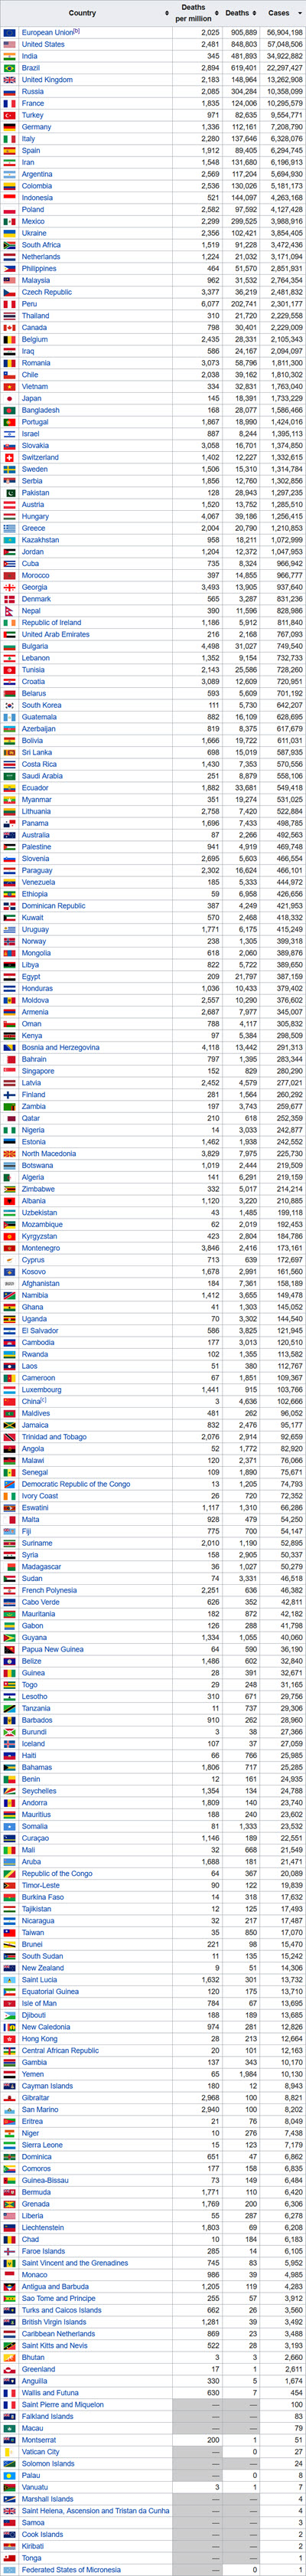Screen dimensions: 306x2576
Task: Click the Switzerland flag icon
Action: click(x=9, y=457)
